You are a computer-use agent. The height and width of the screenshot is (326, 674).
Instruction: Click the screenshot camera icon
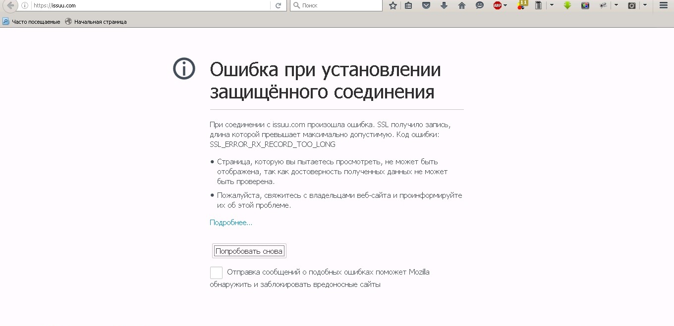coord(632,5)
